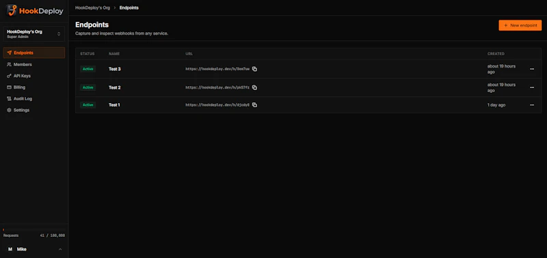Image resolution: width=547 pixels, height=258 pixels.
Task: View the Audit Log
Action: [x=34, y=98]
